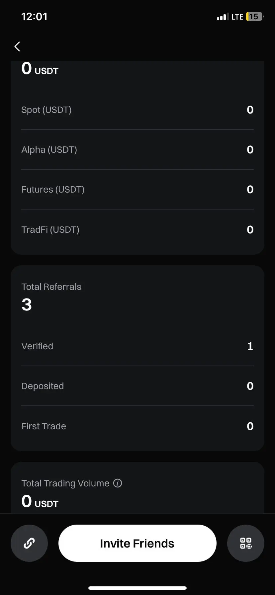The image size is (275, 595).
Task: Select the TradFi (USDT) row
Action: click(137, 229)
